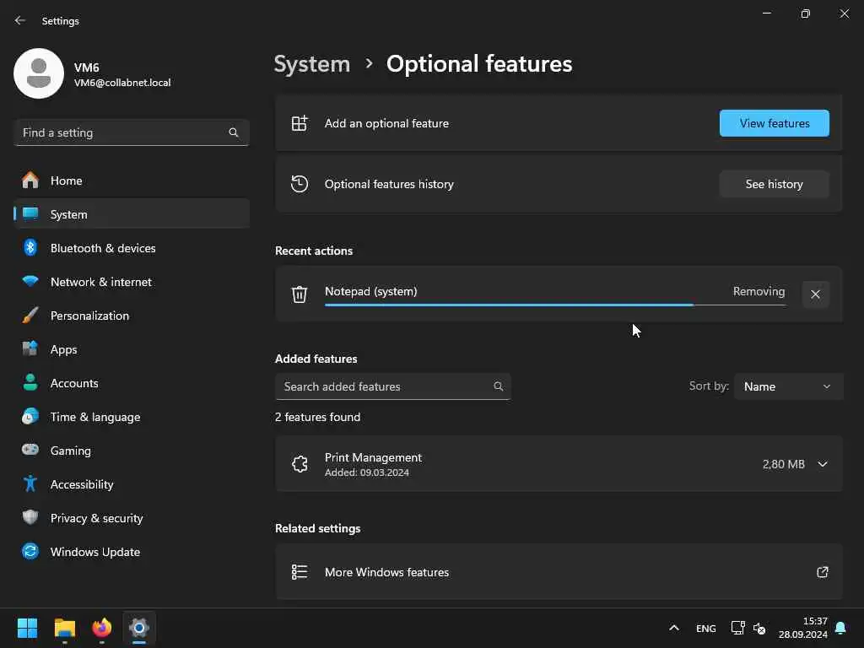Show hidden icons in the system tray

tap(673, 628)
